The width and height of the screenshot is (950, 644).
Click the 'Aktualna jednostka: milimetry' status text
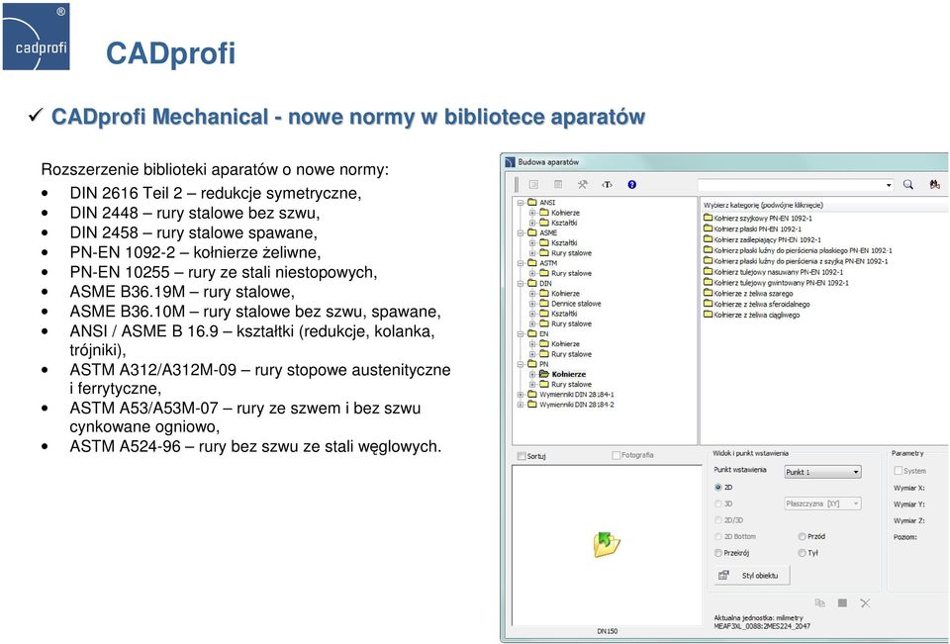[x=758, y=618]
